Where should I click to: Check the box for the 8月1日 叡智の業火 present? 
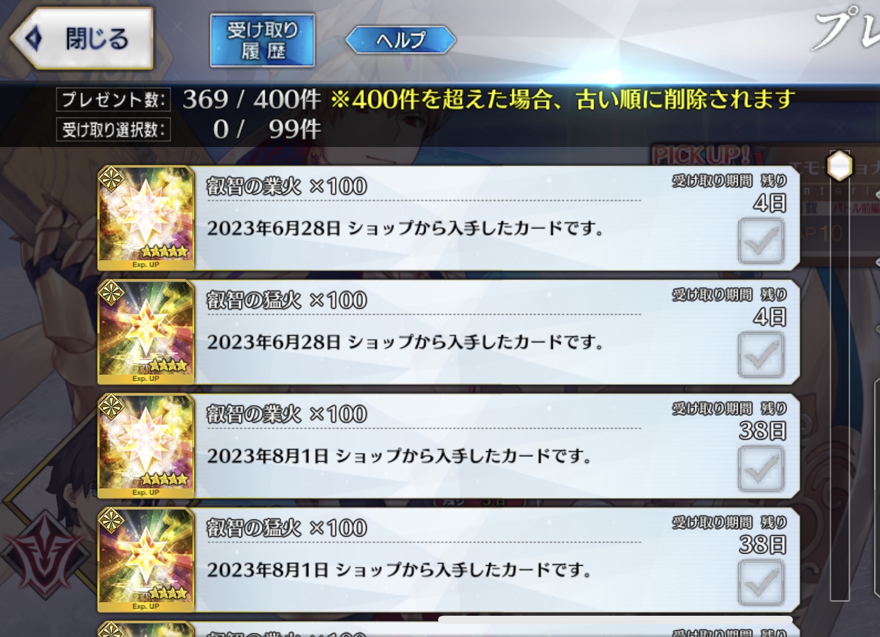coord(761,469)
